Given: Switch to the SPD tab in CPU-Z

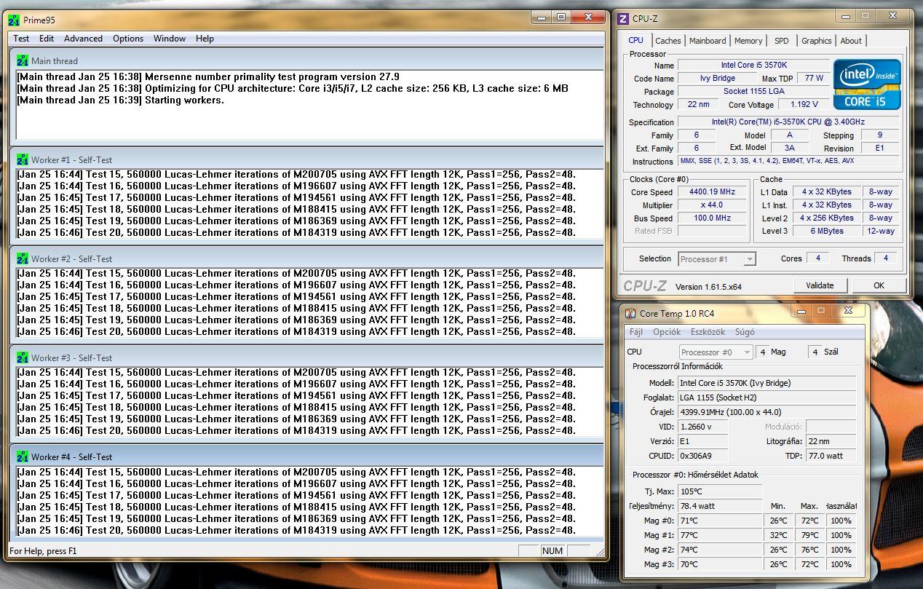Looking at the screenshot, I should tap(781, 41).
